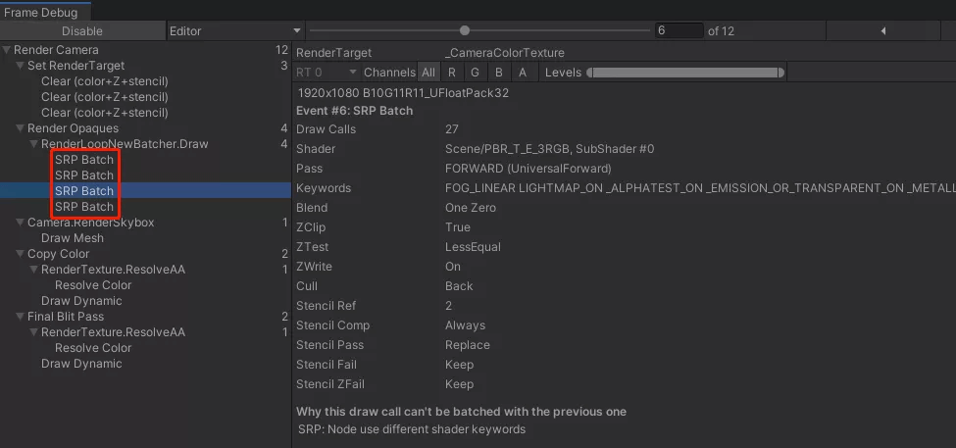
Task: Select Draw Dynamic under Copy Color
Action: (81, 301)
